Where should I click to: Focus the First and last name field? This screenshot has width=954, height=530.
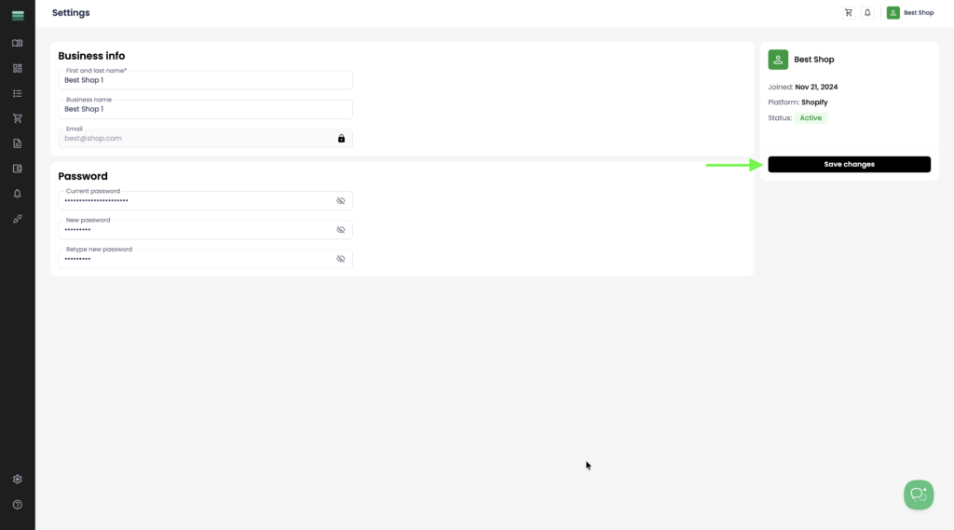(205, 80)
